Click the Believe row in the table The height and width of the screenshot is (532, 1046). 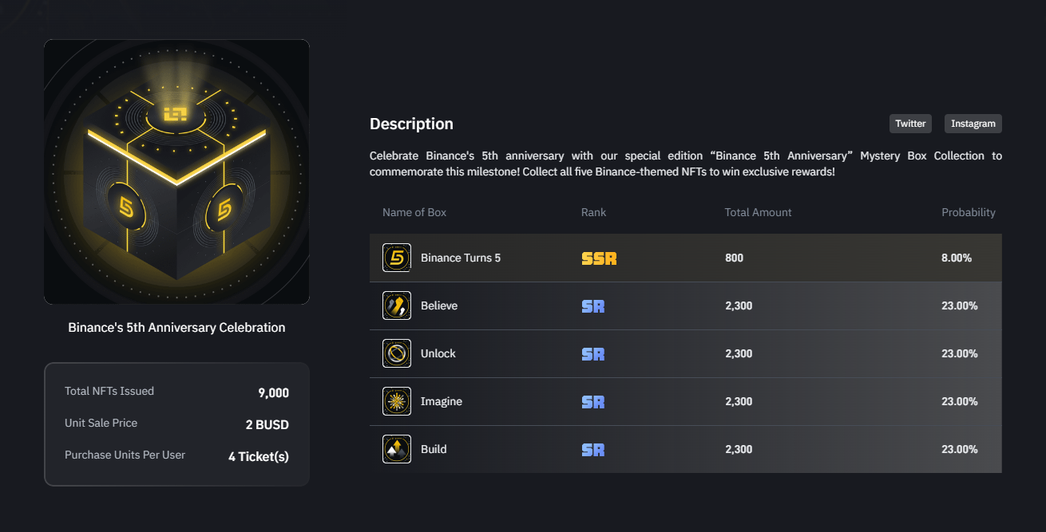(685, 305)
